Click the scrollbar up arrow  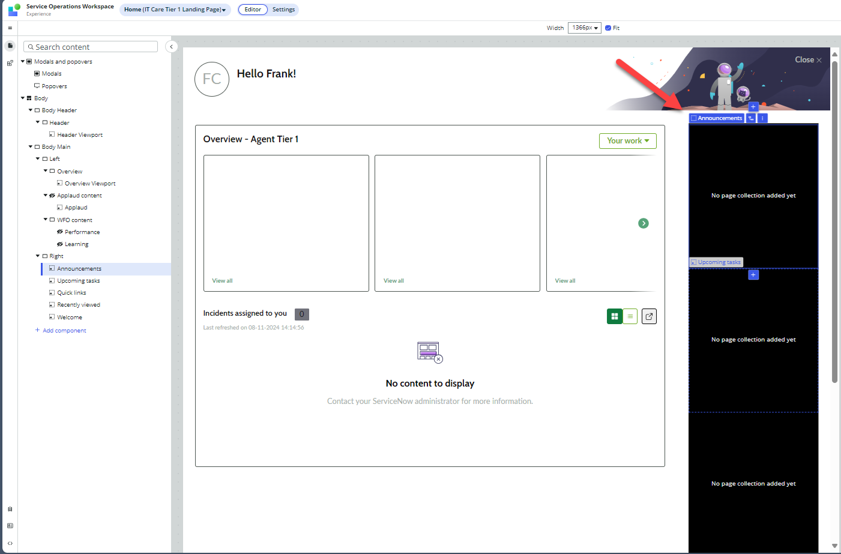click(x=834, y=54)
